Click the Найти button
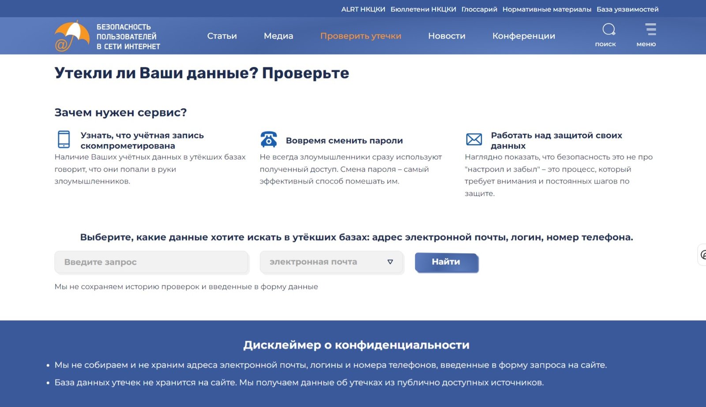This screenshot has width=706, height=407. pyautogui.click(x=447, y=263)
